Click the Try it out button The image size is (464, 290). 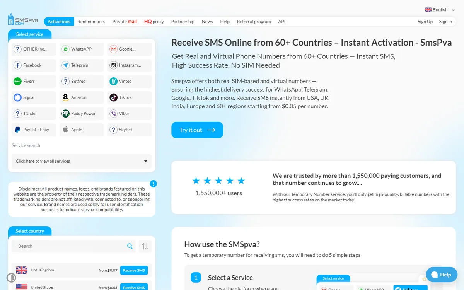click(197, 130)
